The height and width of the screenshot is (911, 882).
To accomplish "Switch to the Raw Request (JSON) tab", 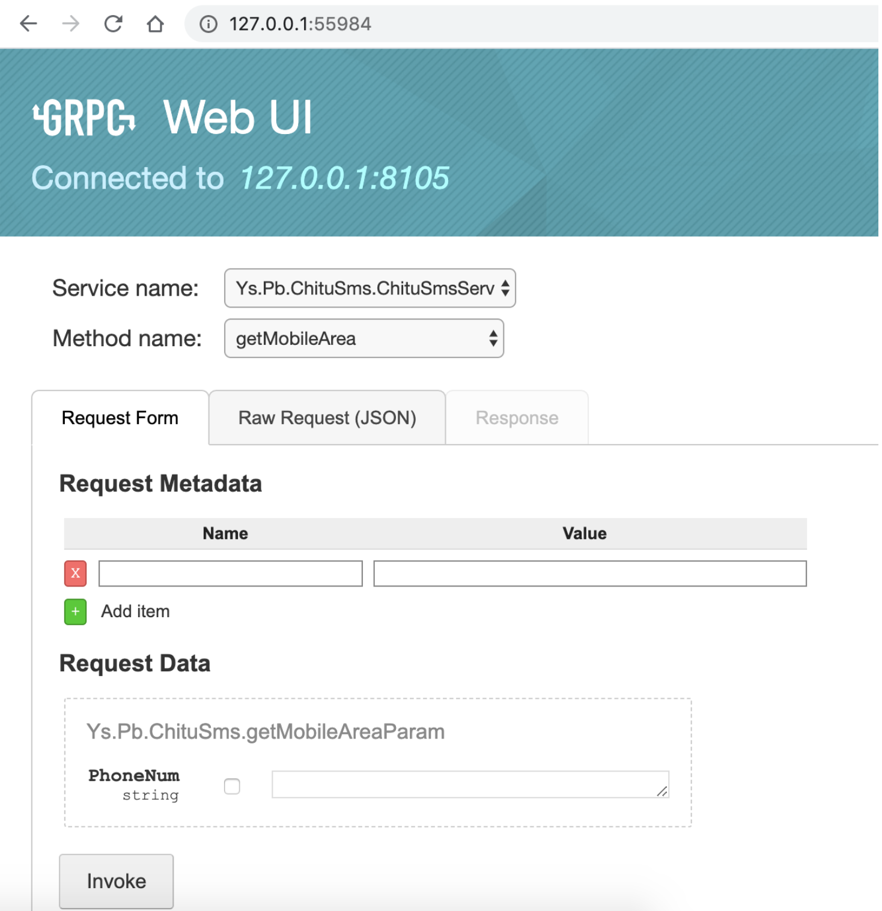I will click(327, 418).
